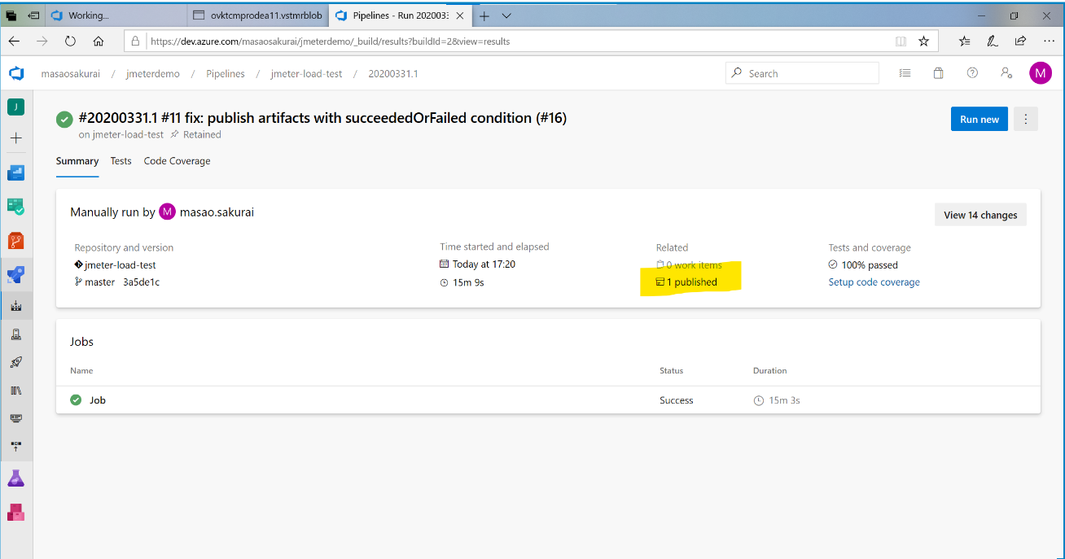Open more actions menu beside Run new
The height and width of the screenshot is (559, 1065).
[x=1026, y=119]
